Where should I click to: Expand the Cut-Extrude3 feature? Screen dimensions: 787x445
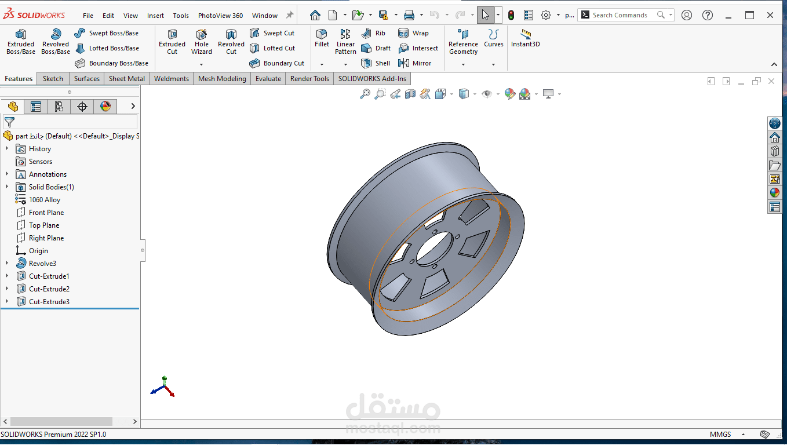pyautogui.click(x=7, y=302)
